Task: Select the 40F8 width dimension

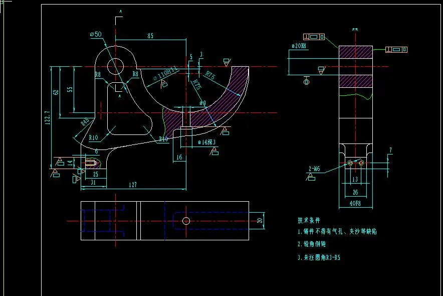Action: 355,203
